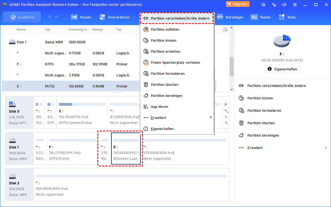Open the Konvertieren tool
Screen dimensions: 331x207
(114, 17)
